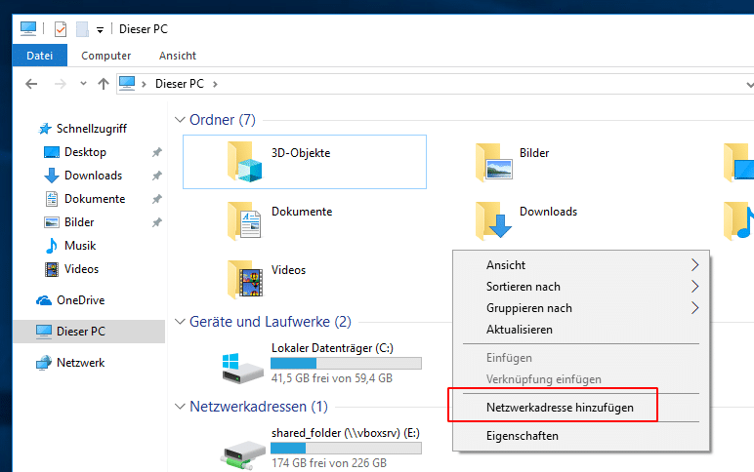Open the quick access toolbar dropdown arrow
The height and width of the screenshot is (472, 754).
pyautogui.click(x=100, y=29)
